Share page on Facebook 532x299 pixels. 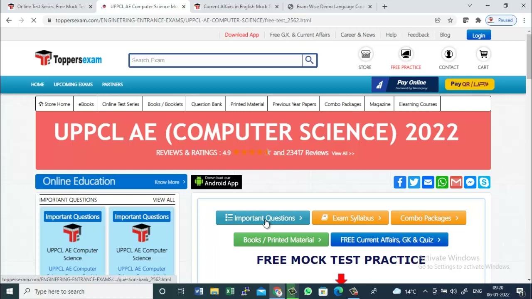(x=400, y=182)
